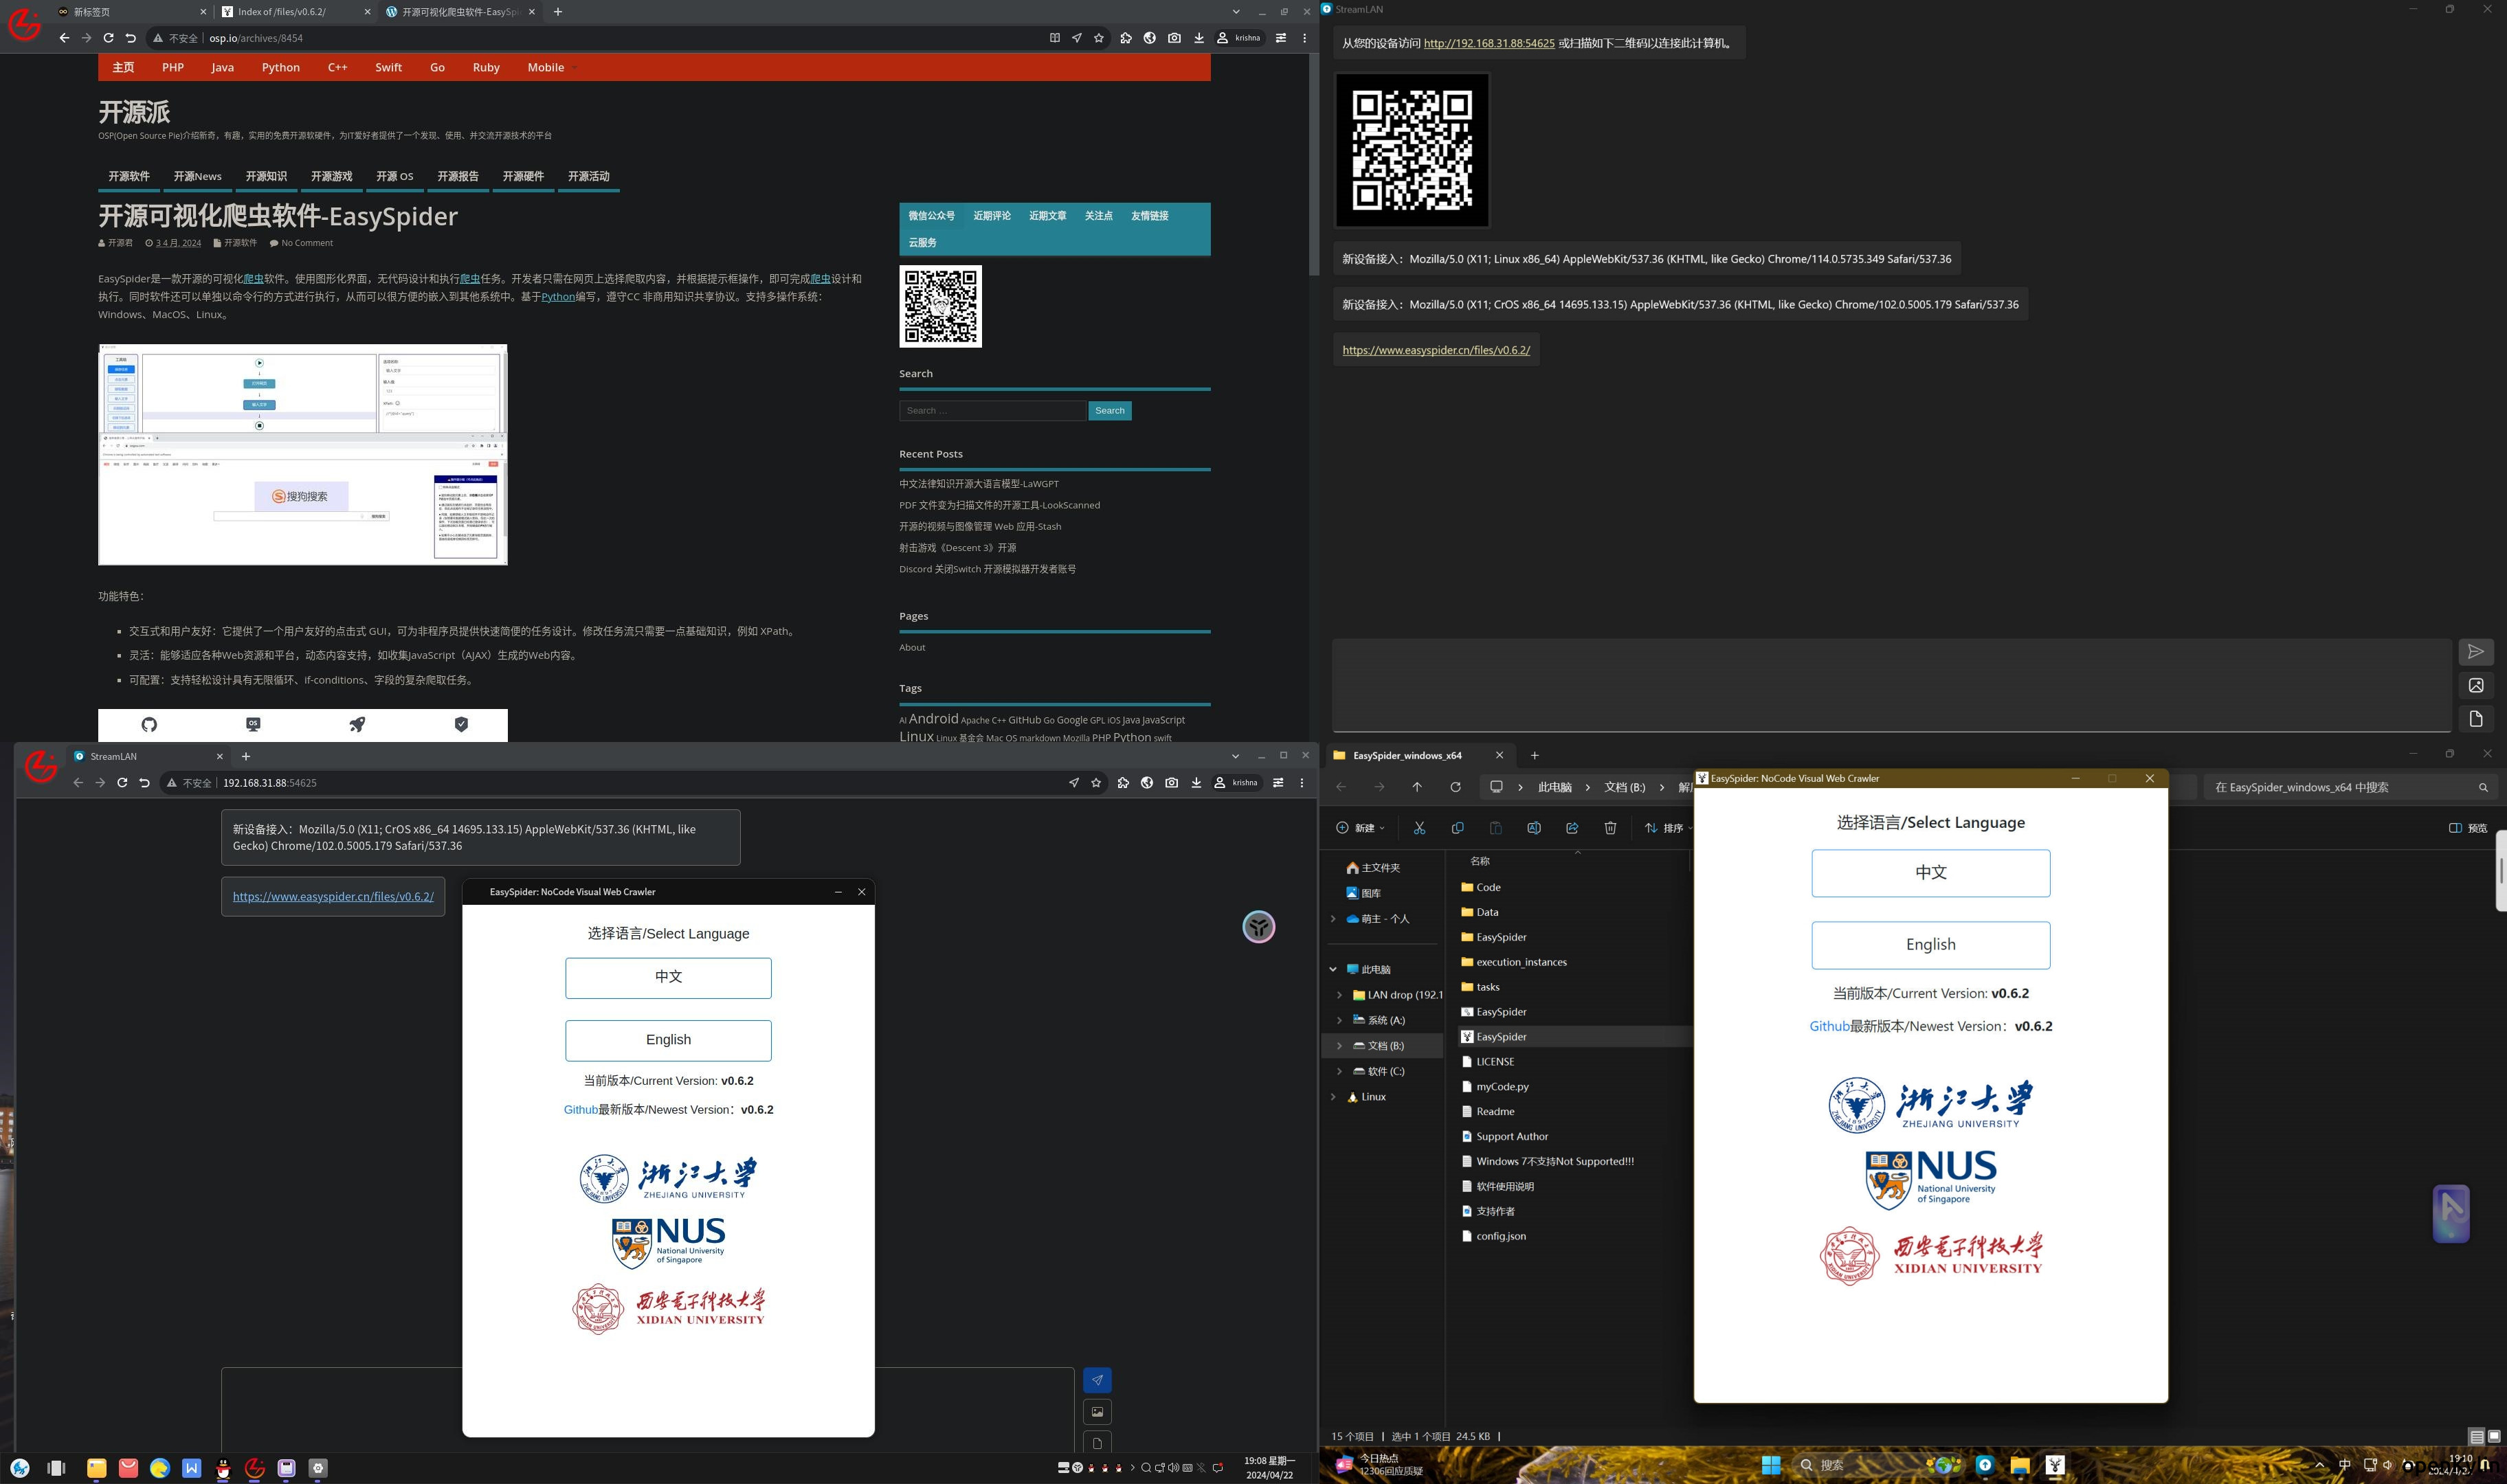Reload the StreamLAN page in bottom browser

[x=122, y=783]
